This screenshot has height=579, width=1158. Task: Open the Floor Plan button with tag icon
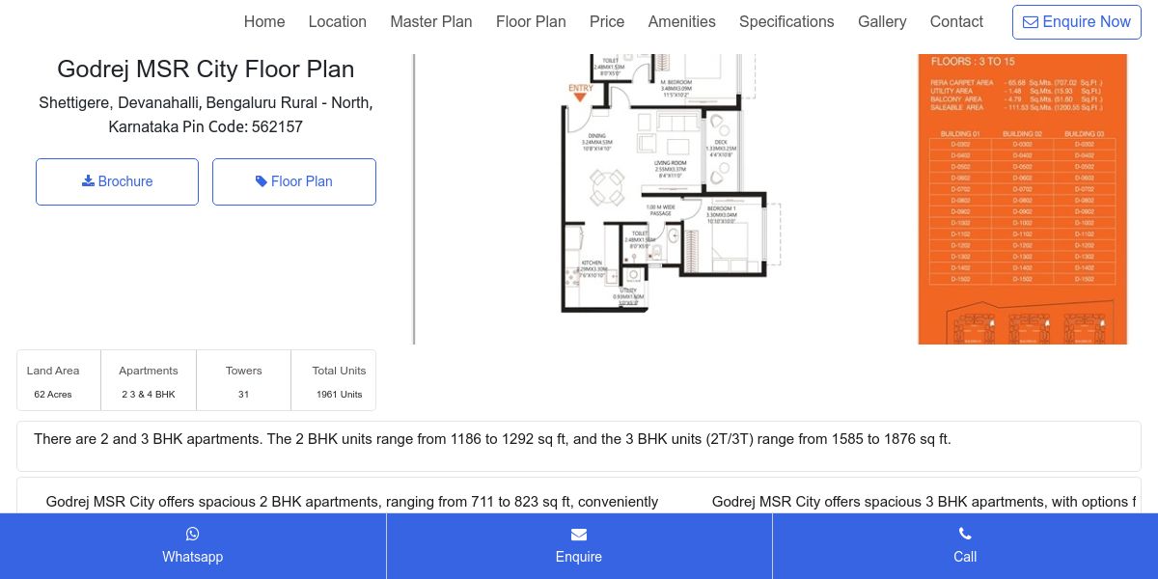tap(294, 181)
